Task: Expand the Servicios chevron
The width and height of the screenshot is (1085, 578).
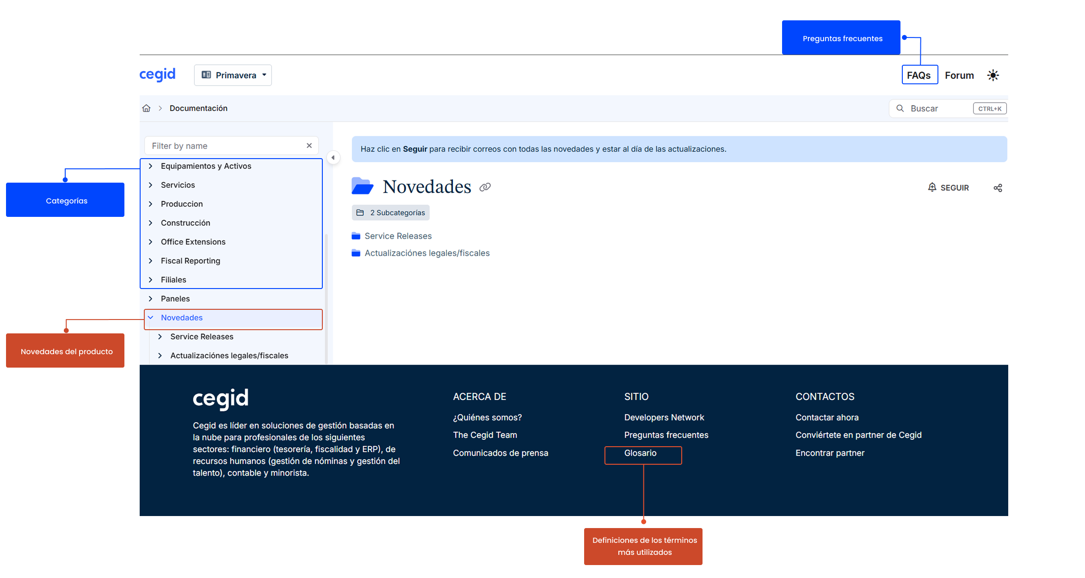Action: pos(151,185)
